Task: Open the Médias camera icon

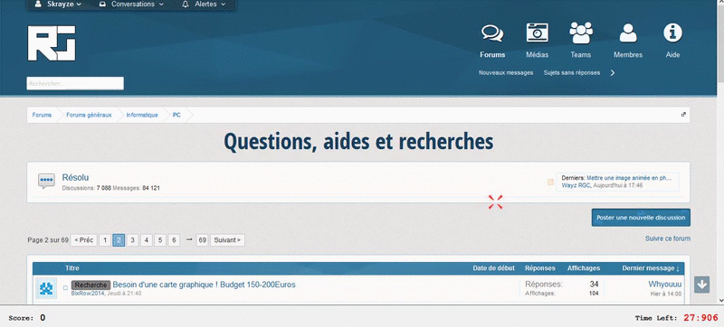Action: pos(537,33)
